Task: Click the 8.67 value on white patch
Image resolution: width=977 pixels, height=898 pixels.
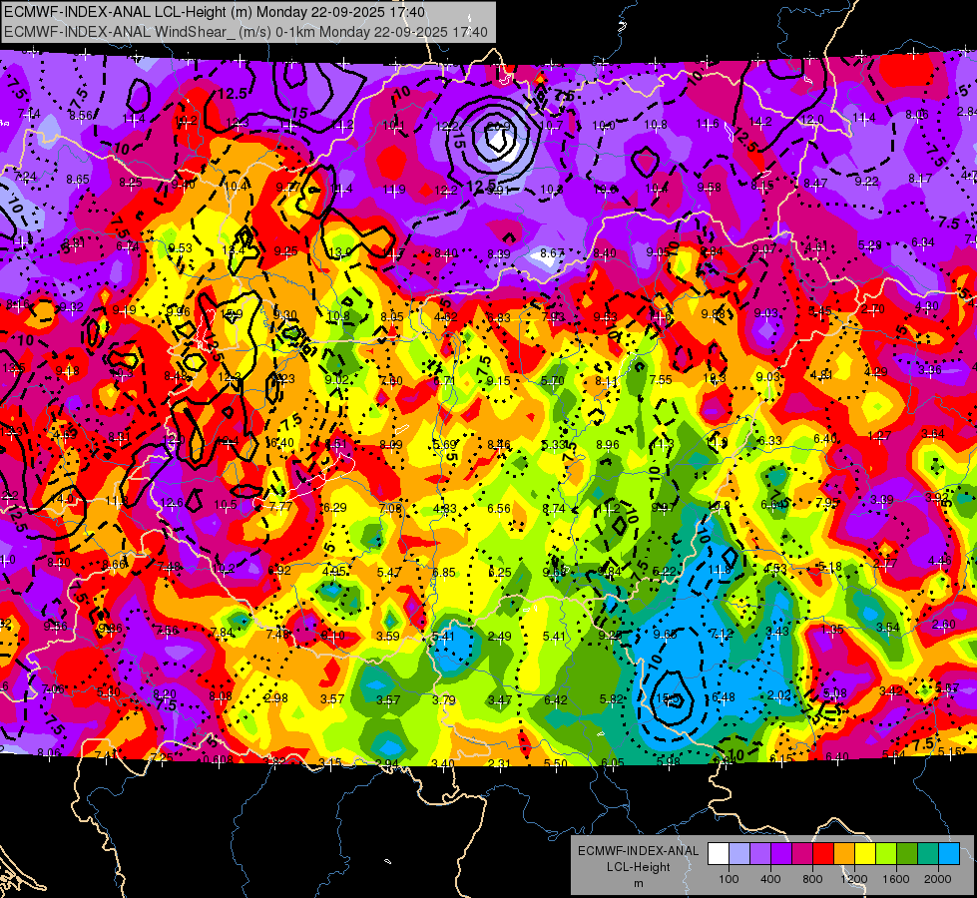Action: pyautogui.click(x=552, y=253)
